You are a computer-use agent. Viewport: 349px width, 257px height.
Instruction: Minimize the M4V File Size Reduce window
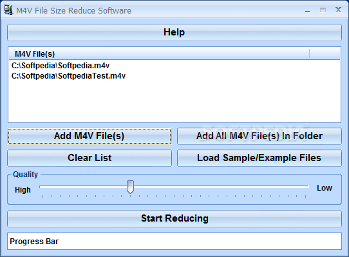click(x=307, y=10)
